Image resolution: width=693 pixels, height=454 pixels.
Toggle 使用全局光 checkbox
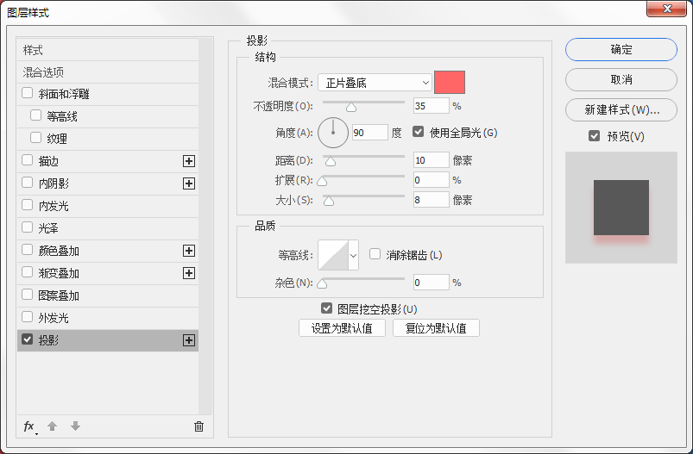[418, 132]
